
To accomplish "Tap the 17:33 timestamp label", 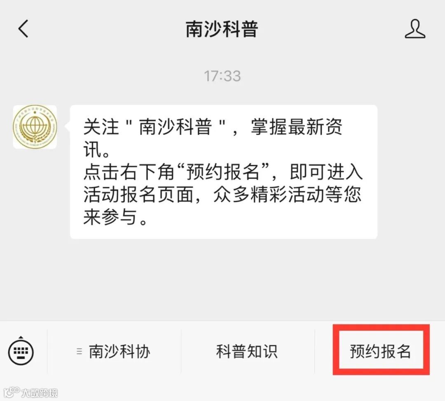I will 222,76.
